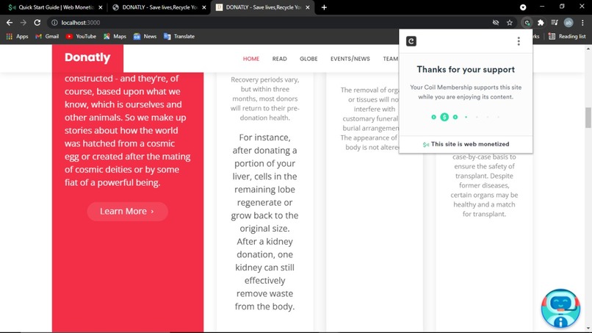Open a new browser tab

pyautogui.click(x=324, y=7)
